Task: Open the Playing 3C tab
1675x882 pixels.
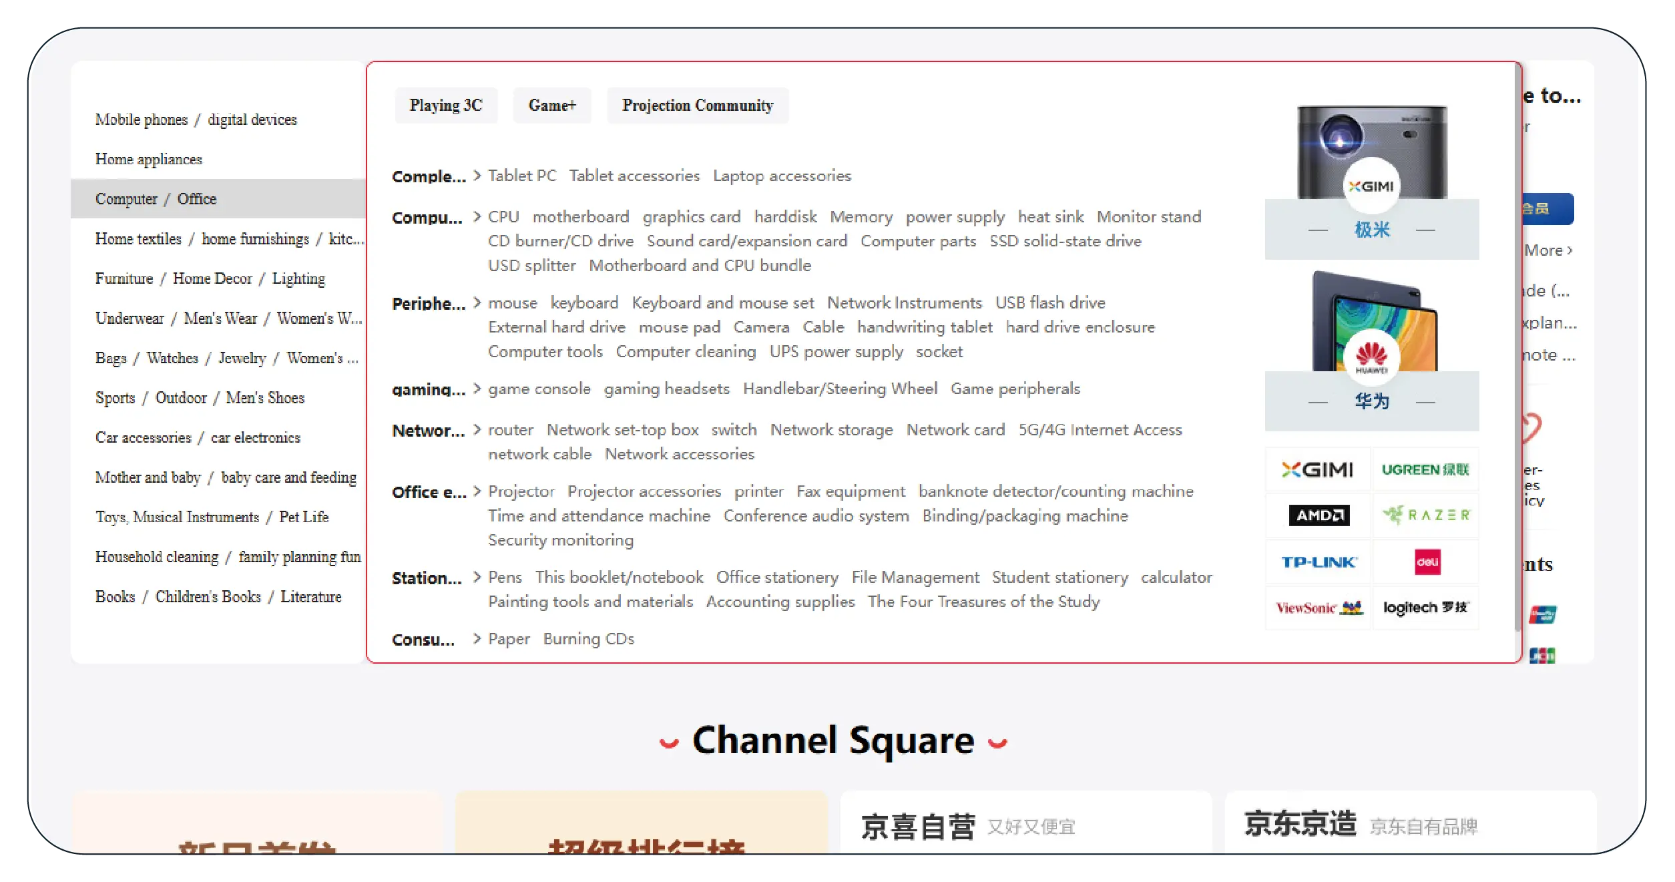Action: pos(445,105)
